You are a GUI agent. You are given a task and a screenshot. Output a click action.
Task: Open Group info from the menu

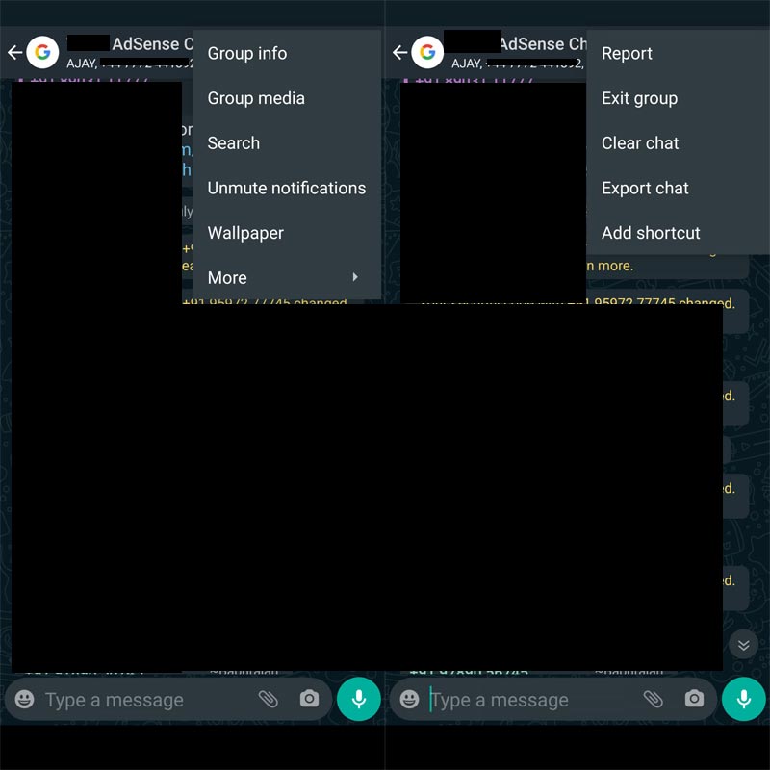(x=287, y=53)
